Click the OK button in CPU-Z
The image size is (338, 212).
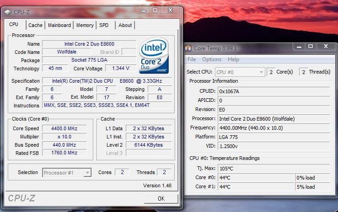coord(161,198)
